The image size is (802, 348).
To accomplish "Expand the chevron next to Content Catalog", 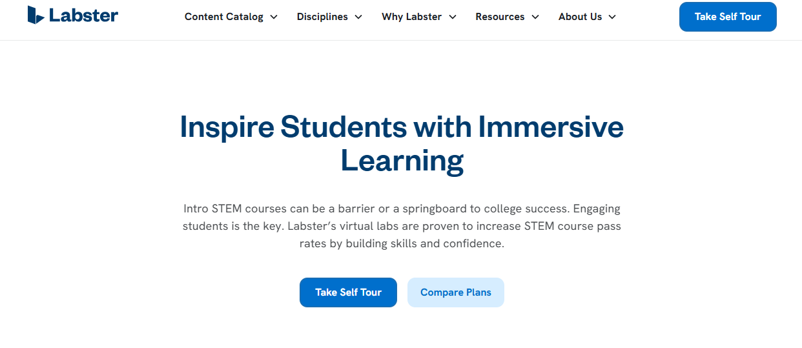I will coord(274,17).
